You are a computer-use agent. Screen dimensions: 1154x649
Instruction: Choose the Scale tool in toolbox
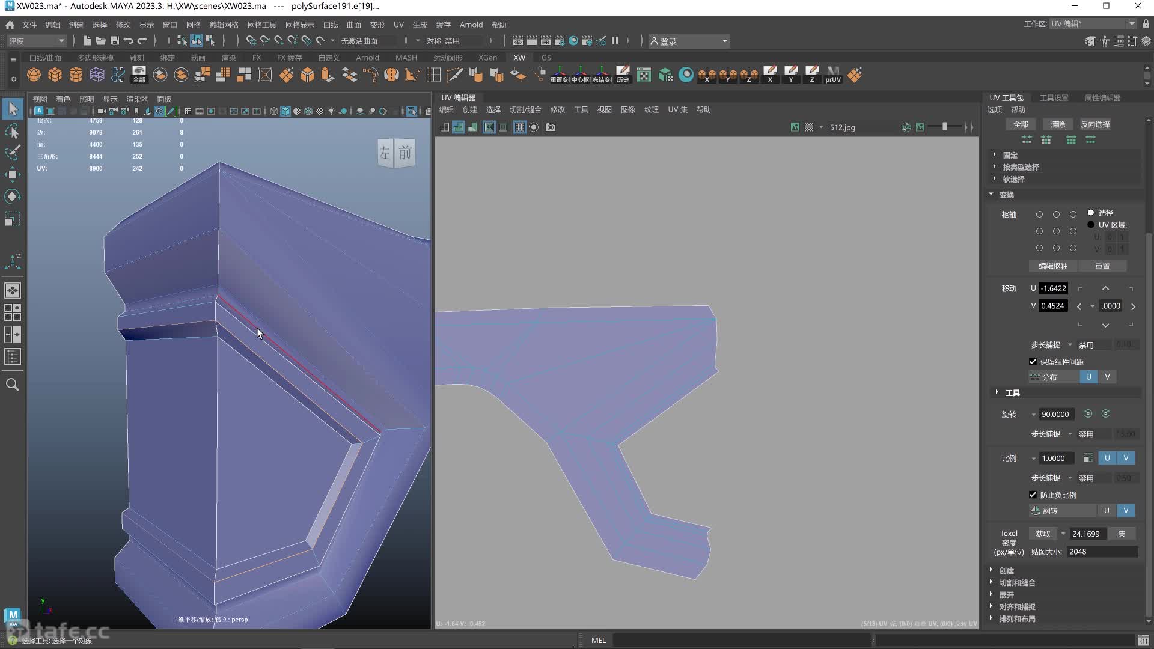13,219
